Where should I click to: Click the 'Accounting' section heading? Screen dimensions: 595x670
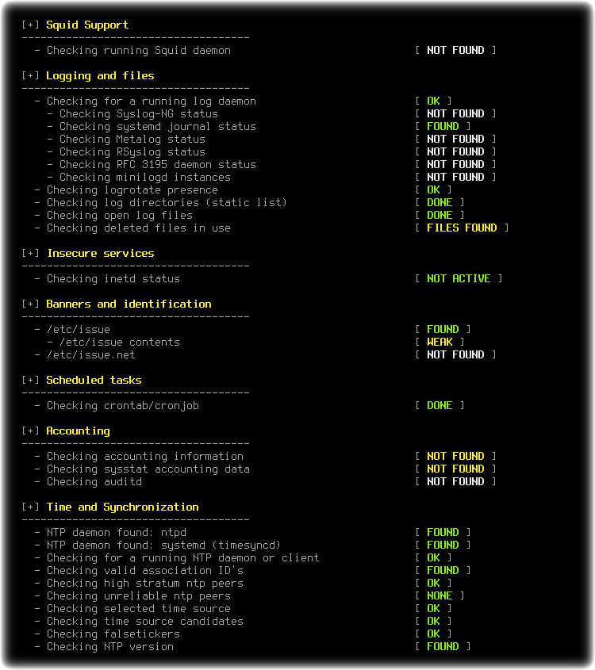(78, 431)
